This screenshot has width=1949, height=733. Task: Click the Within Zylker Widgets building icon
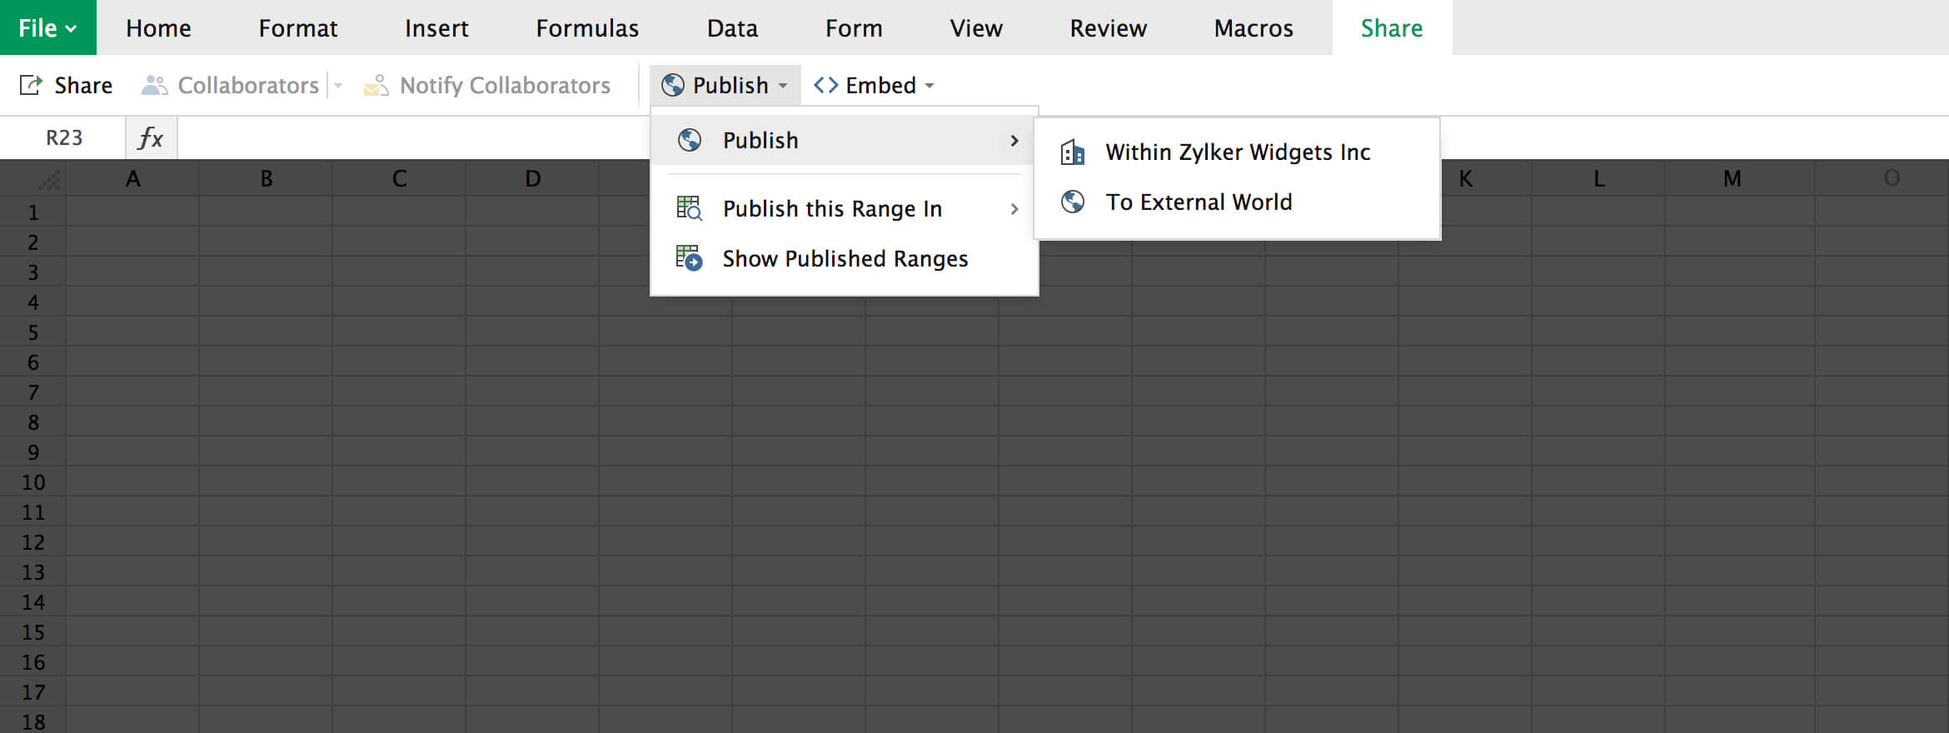click(1073, 152)
